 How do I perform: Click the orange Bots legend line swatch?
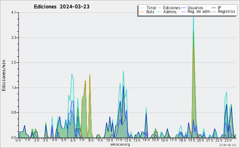click(x=142, y=12)
